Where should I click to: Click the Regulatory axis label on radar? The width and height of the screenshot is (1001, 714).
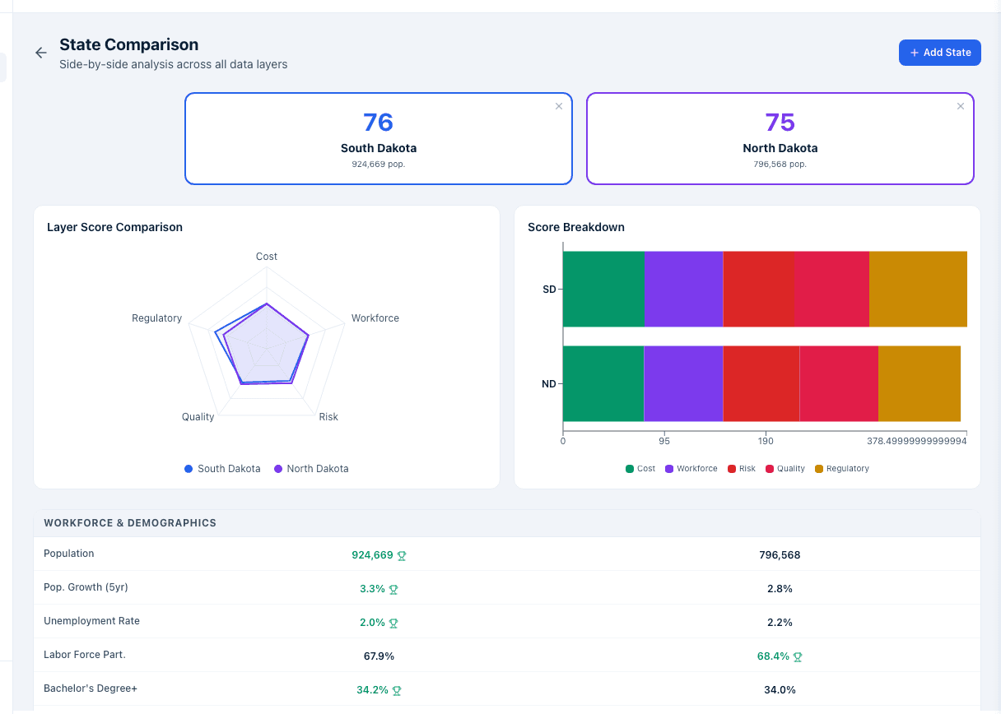[x=157, y=318]
